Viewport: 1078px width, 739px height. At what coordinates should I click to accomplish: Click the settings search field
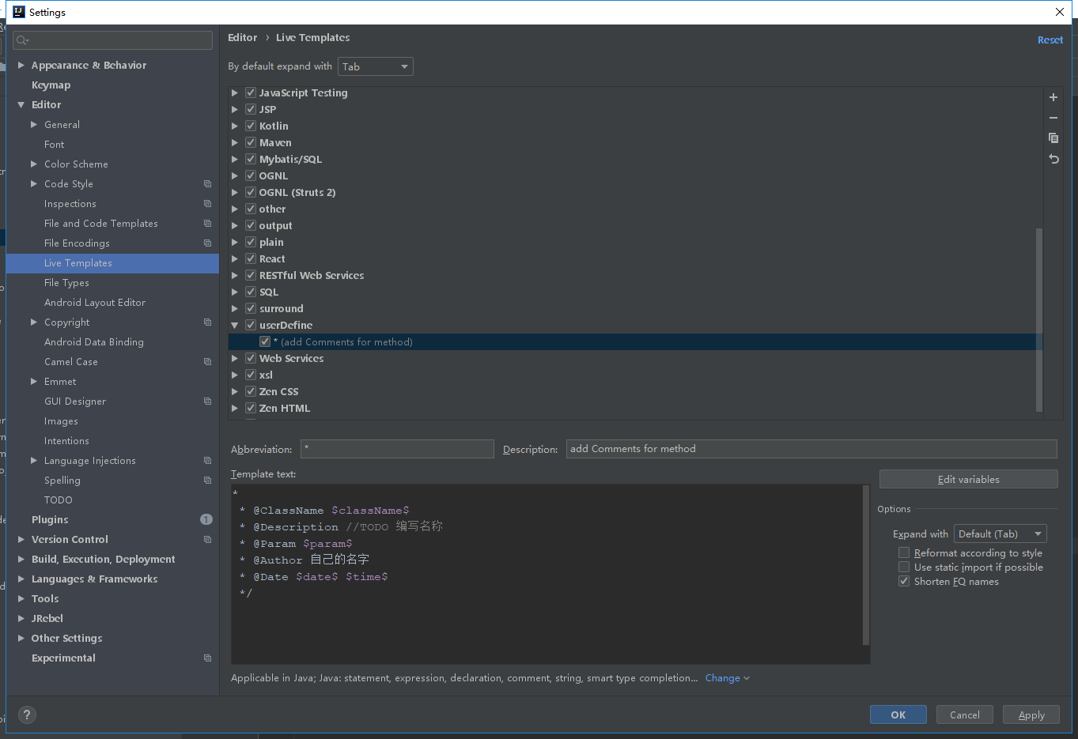click(x=112, y=40)
